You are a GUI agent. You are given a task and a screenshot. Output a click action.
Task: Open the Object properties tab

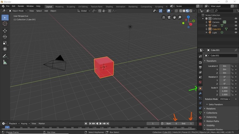[x=200, y=88]
